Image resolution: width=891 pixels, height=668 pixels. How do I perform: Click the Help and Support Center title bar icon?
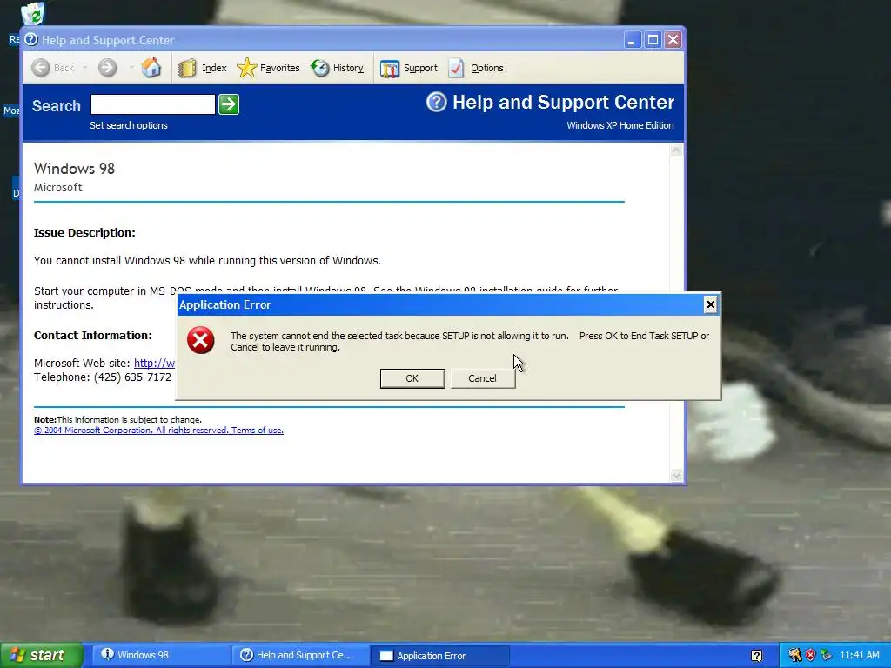tap(31, 39)
